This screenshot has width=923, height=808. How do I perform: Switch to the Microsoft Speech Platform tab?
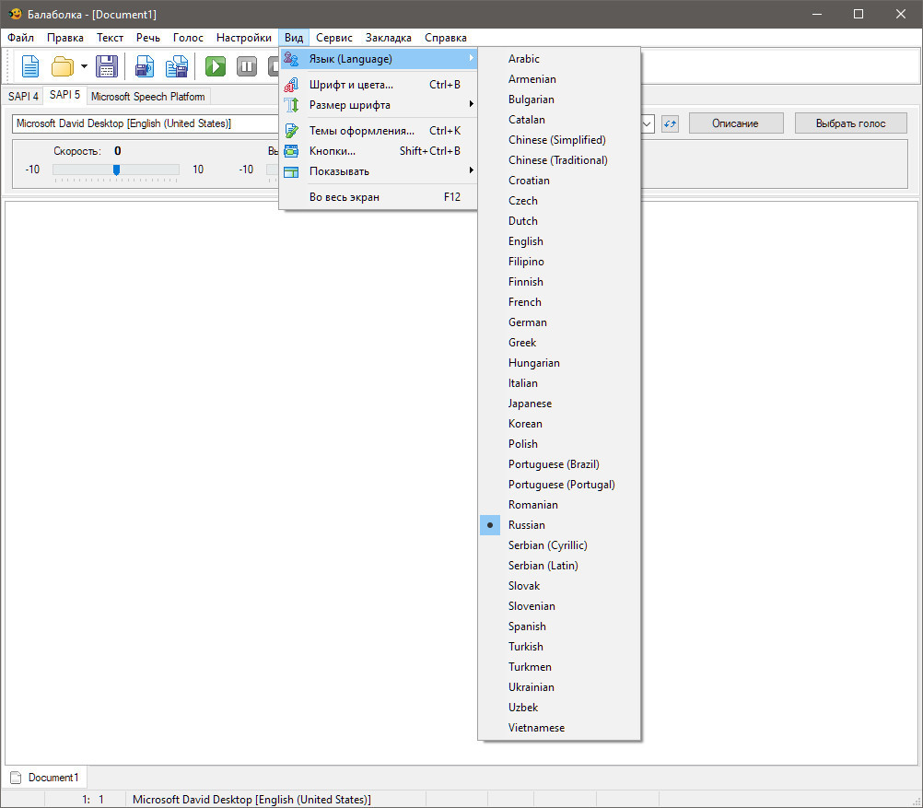click(x=147, y=97)
